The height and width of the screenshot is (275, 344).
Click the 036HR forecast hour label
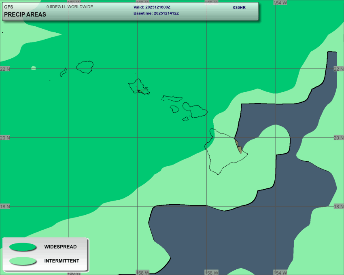tap(239, 7)
